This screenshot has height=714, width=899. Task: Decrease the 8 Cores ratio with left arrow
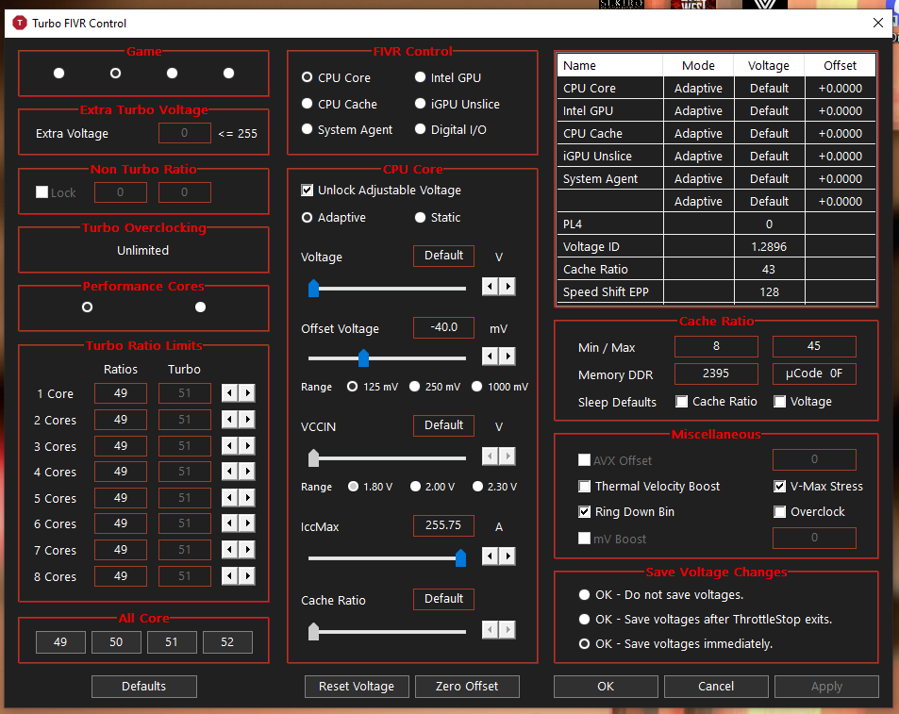229,576
